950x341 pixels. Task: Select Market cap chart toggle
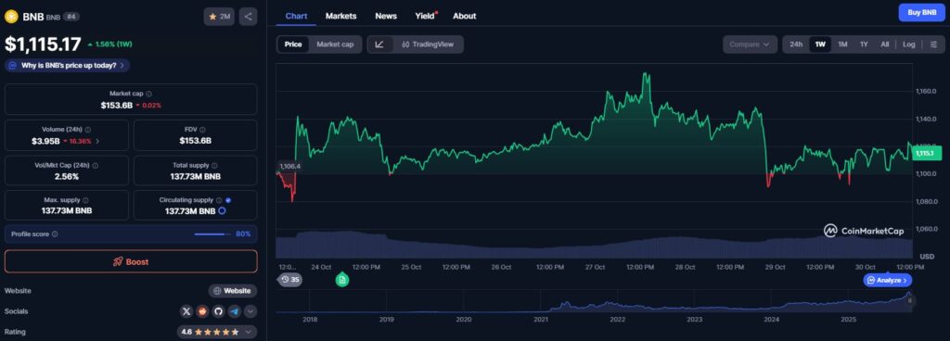point(335,44)
